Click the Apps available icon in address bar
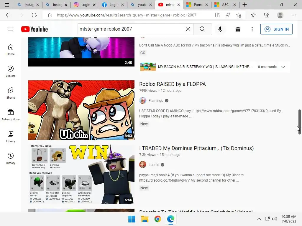This screenshot has height=226, width=302. pos(217,15)
